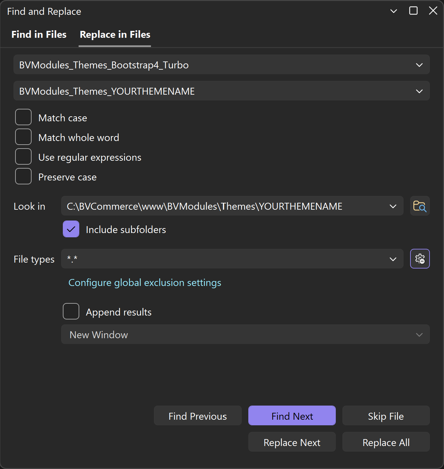The width and height of the screenshot is (444, 469).
Task: Open the folder browse icon beside Look in
Action: [x=420, y=206]
